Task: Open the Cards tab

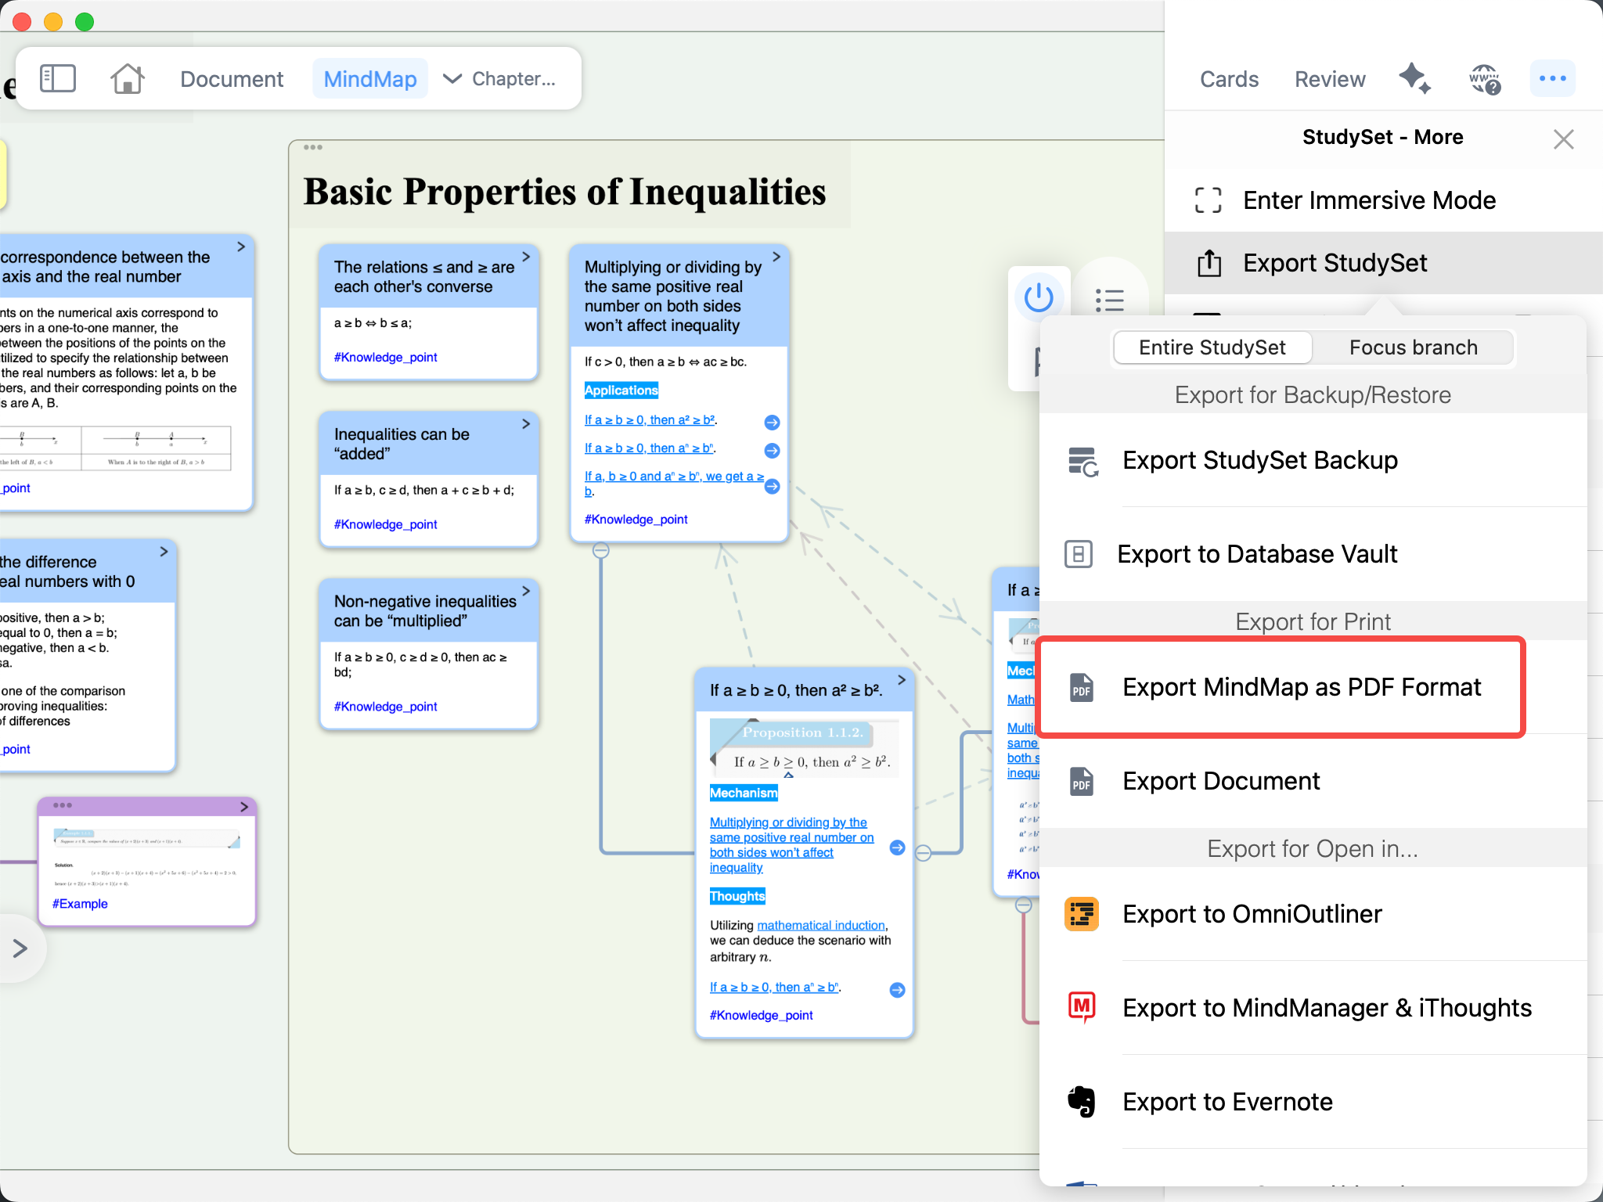Action: (1229, 79)
